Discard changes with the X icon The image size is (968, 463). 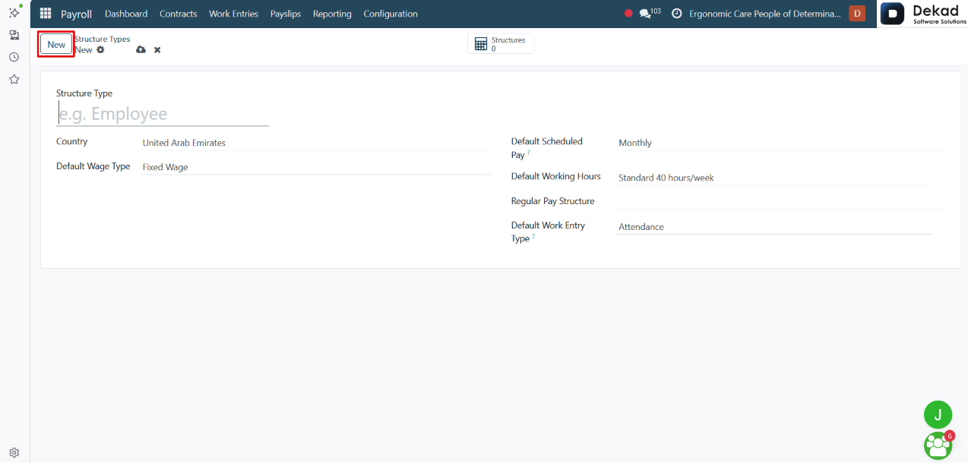157,50
